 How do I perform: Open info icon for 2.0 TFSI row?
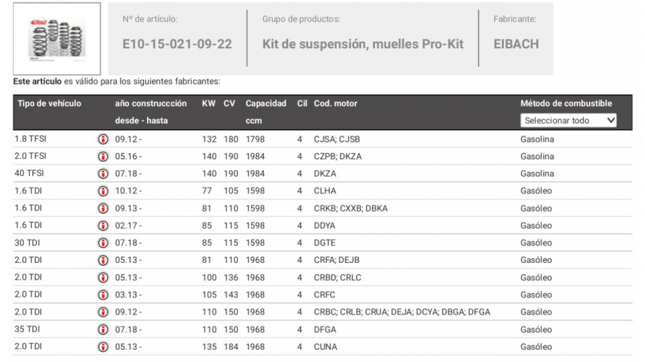(x=103, y=157)
